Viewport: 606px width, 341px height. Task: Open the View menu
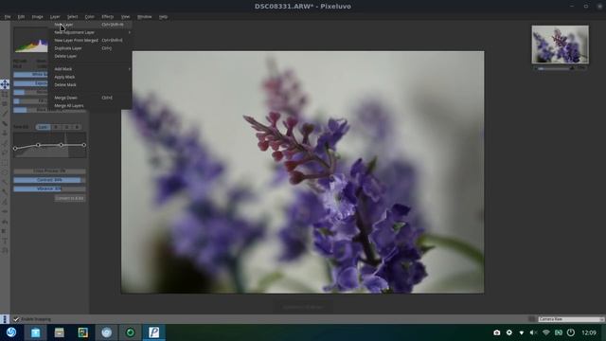[126, 17]
